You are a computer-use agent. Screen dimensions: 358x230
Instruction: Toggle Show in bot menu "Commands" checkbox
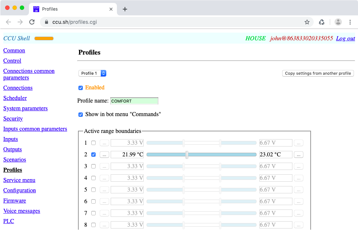point(81,115)
